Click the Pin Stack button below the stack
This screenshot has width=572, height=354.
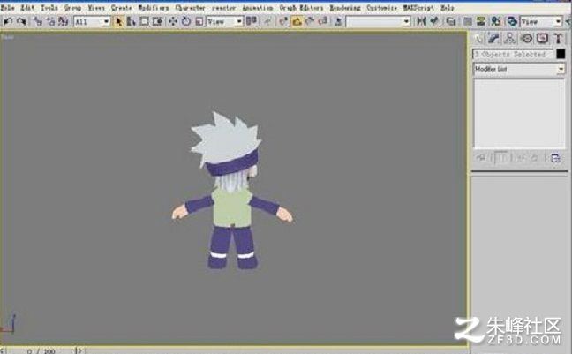[x=481, y=158]
